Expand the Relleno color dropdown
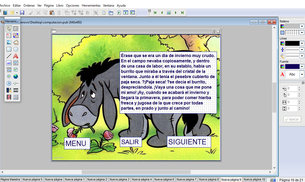 [x=302, y=26]
